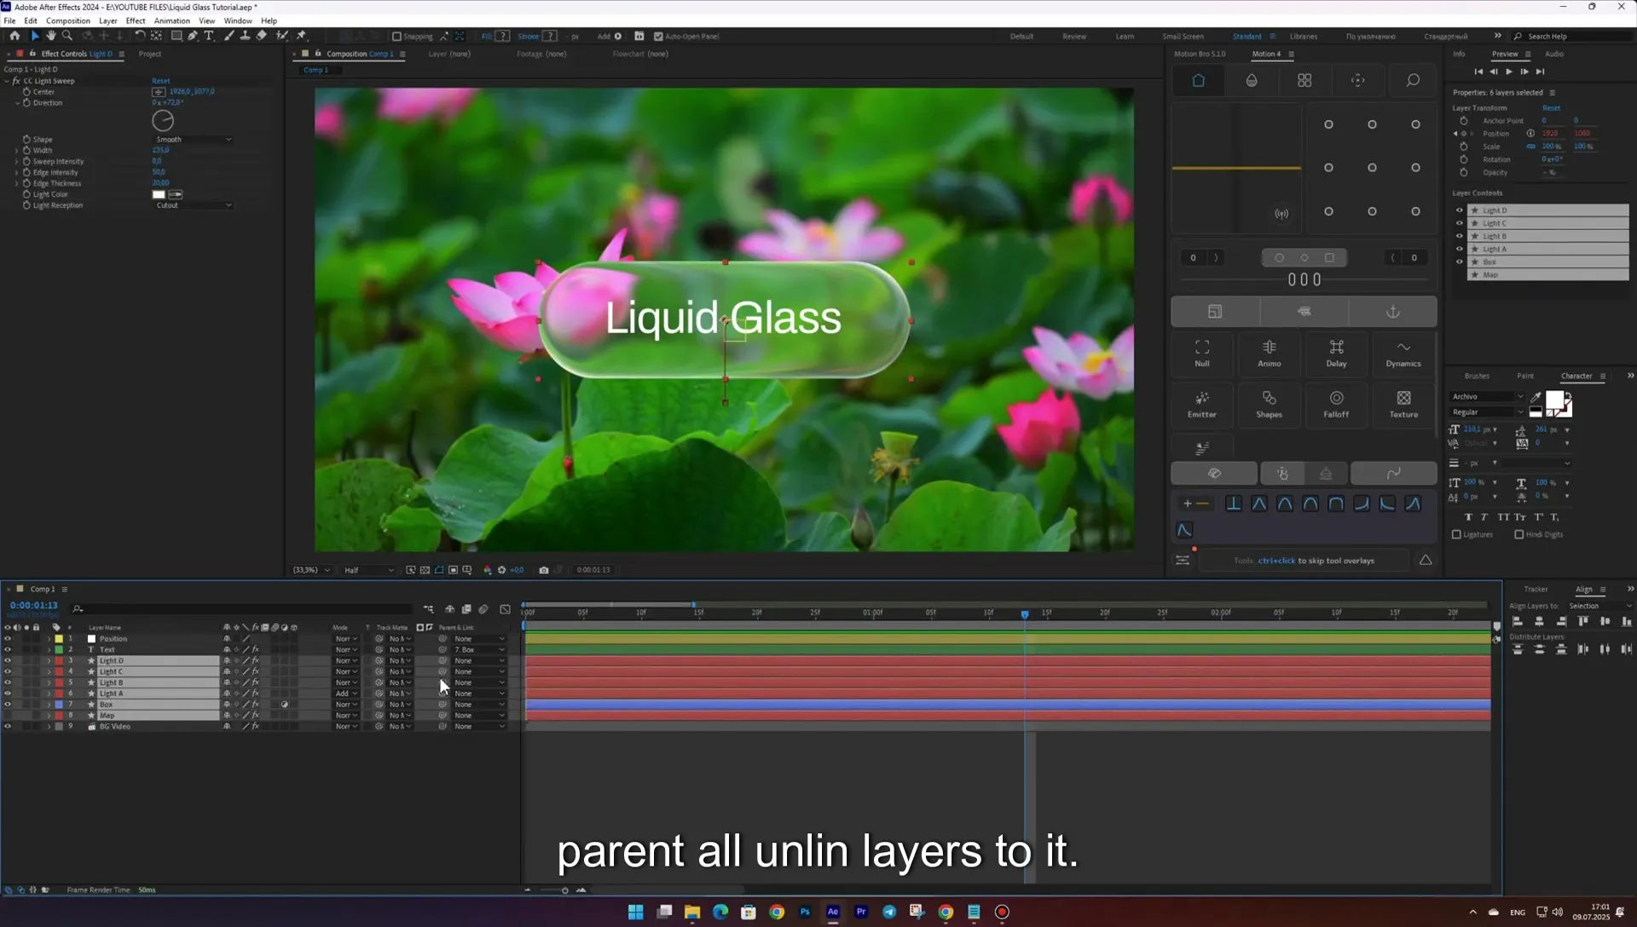Select the Pen tool in toolbar

pyautogui.click(x=193, y=36)
